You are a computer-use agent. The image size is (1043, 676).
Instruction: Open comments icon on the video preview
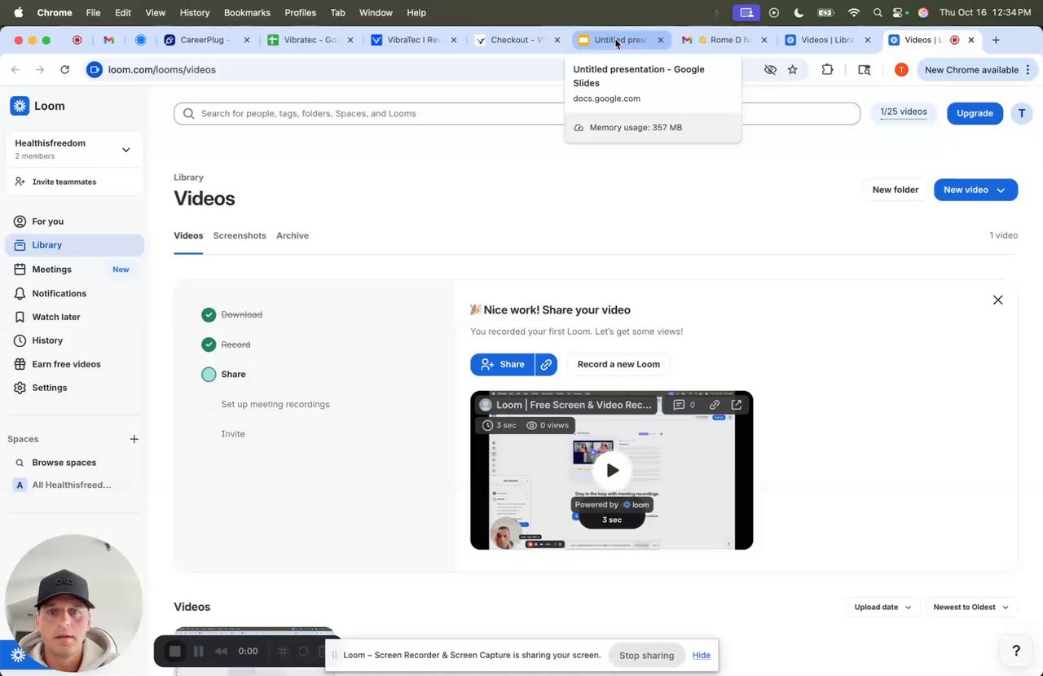(678, 405)
